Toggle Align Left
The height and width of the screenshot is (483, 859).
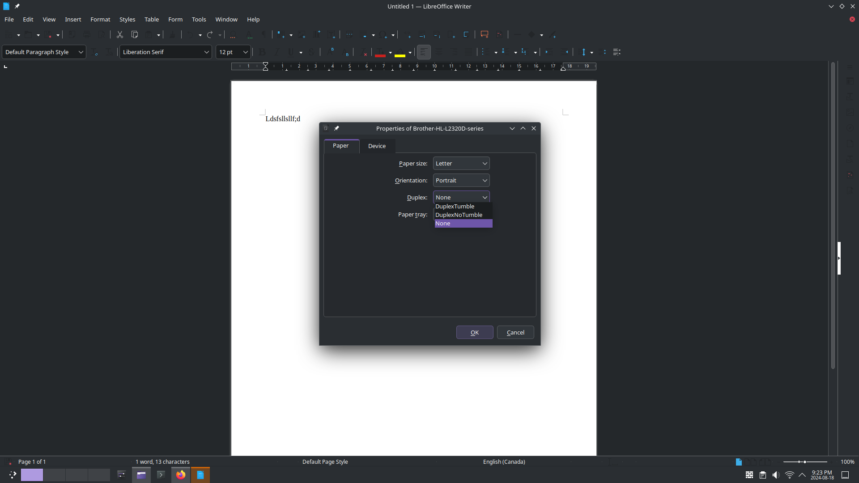tap(423, 52)
